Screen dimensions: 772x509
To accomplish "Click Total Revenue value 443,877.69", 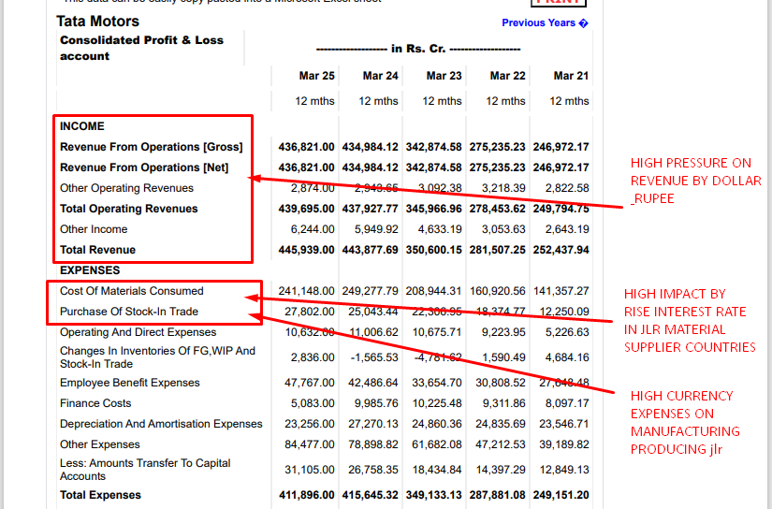I will coord(370,250).
